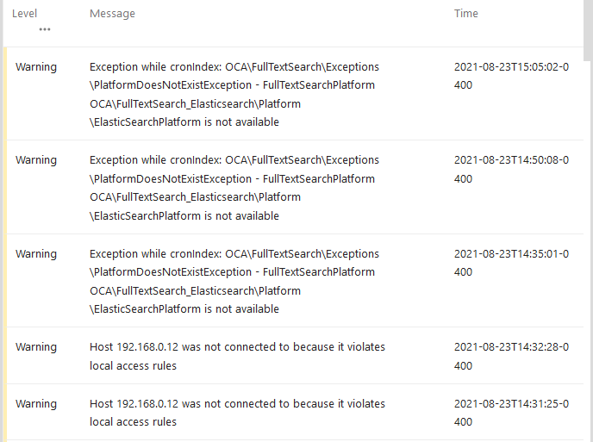Screen dimensions: 593x442
Task: Click the Level column header
Action: [25, 14]
